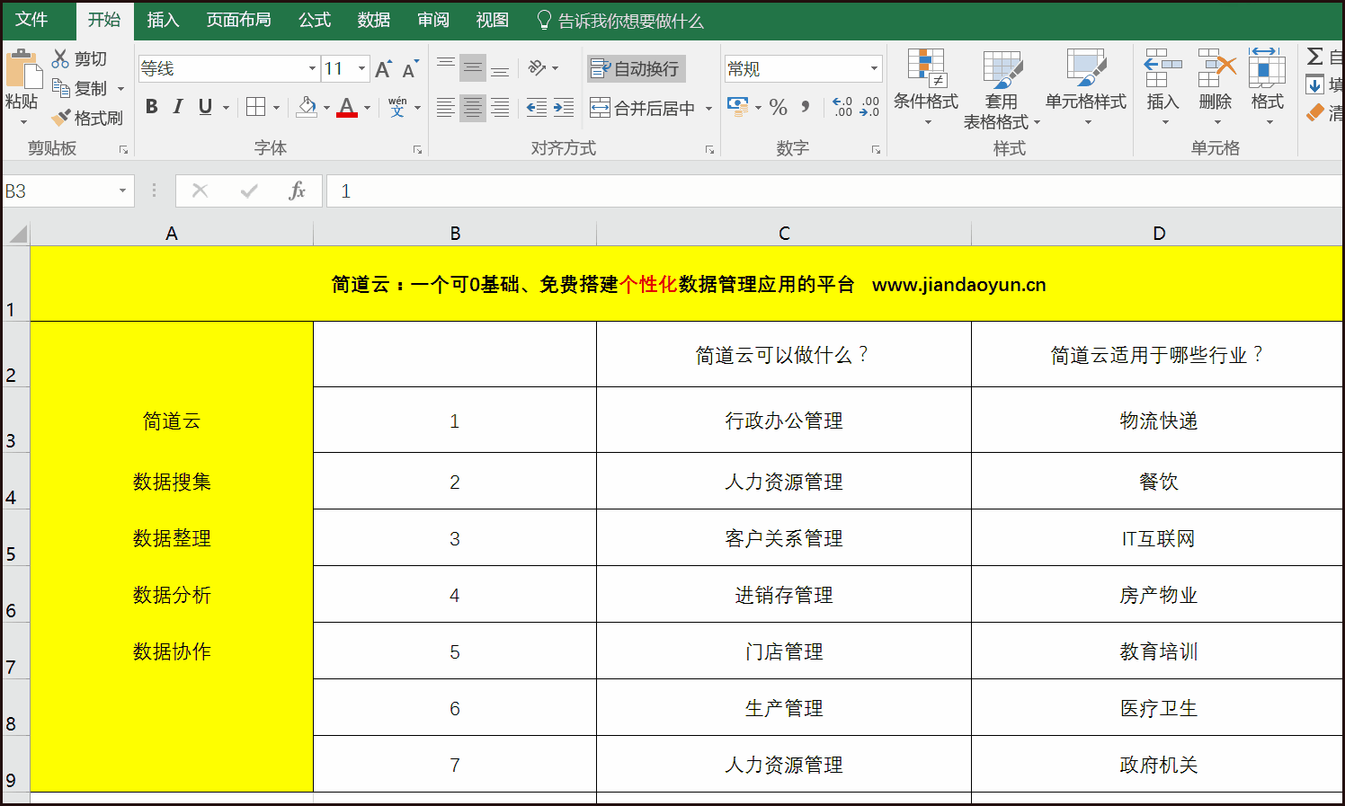
Task: Click 告诉我你想要做什么 search box
Action: 620,21
